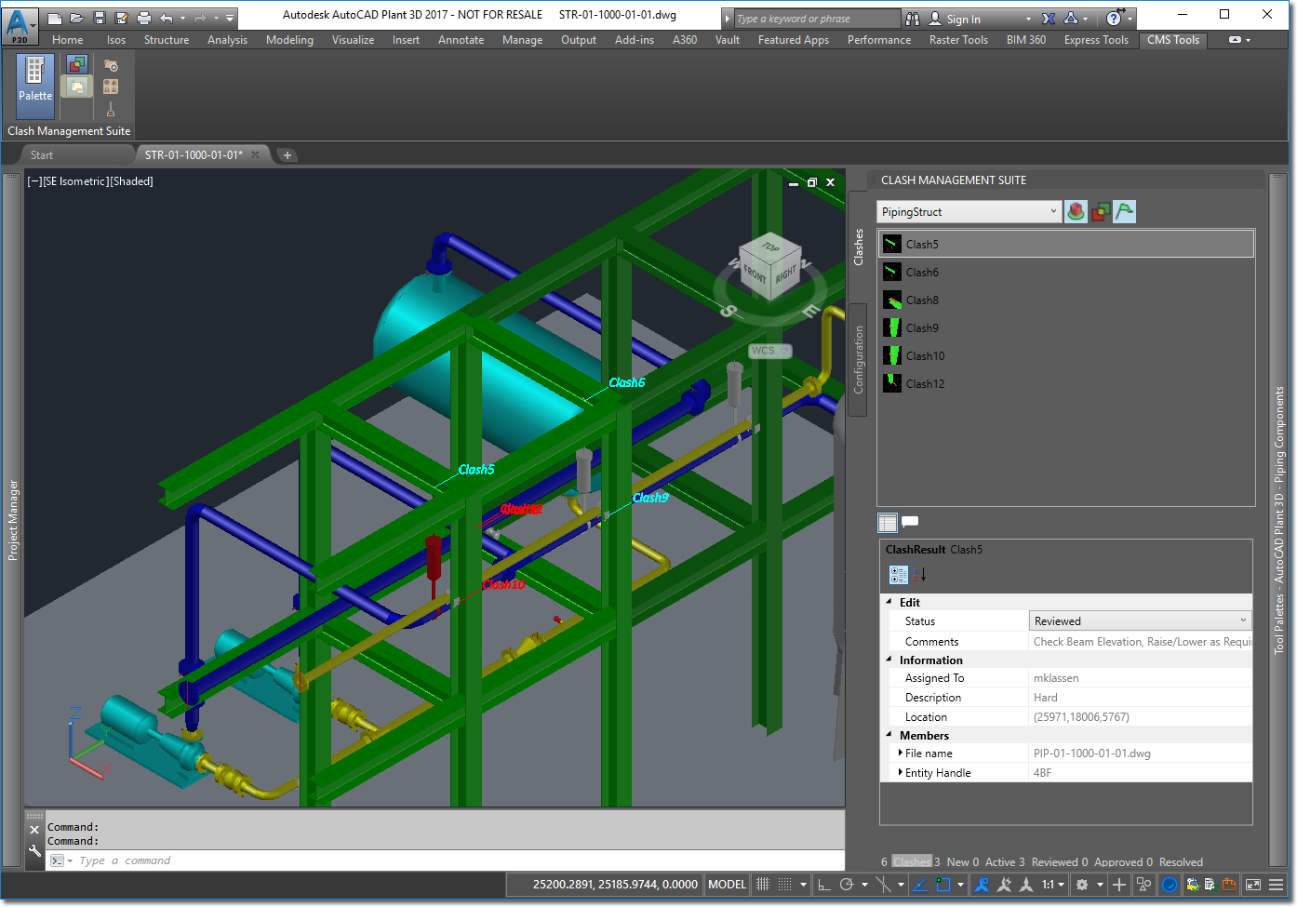The height and width of the screenshot is (907, 1297).
Task: Collapse the Information property section
Action: (889, 660)
